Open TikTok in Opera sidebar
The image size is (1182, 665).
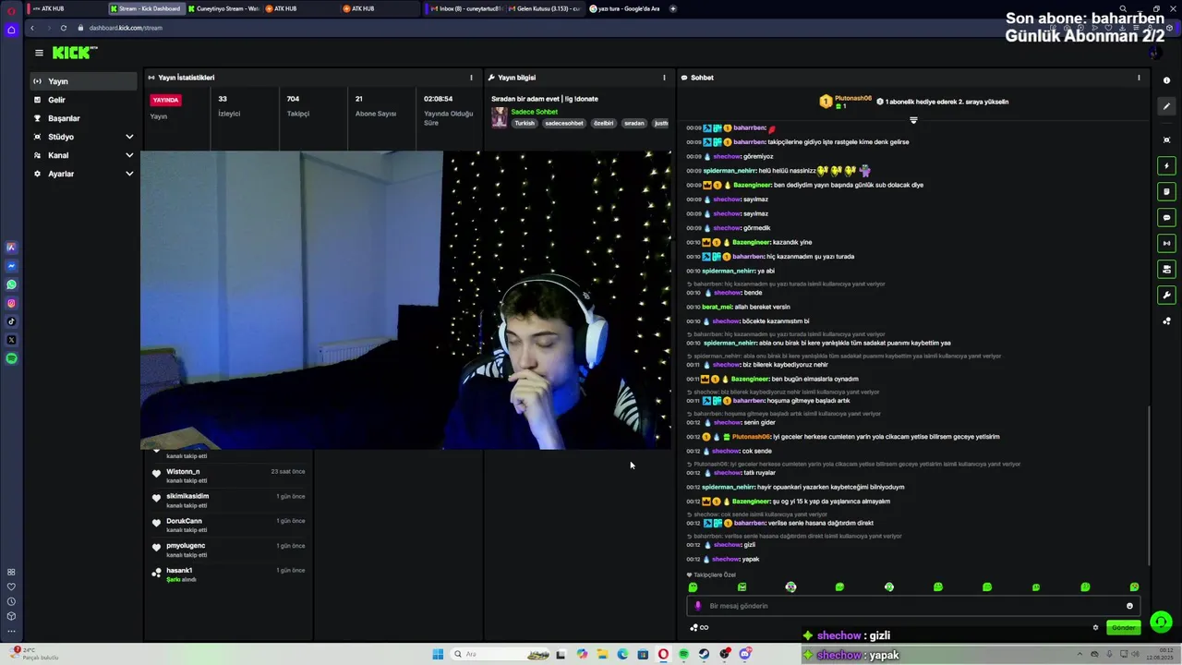11,321
